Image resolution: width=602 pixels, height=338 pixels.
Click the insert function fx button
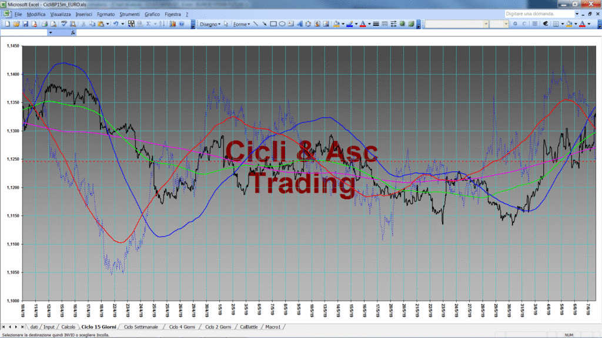(x=73, y=33)
